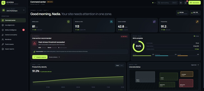Click the Search anything field
This screenshot has height=91, width=204.
[x=167, y=3]
